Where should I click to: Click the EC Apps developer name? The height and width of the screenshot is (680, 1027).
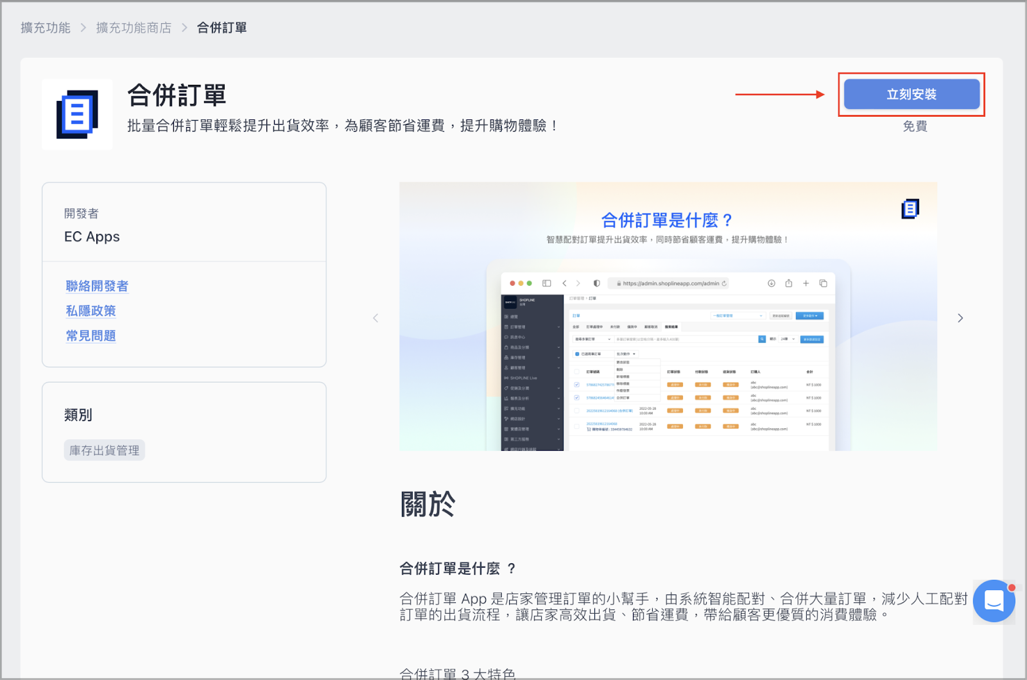92,237
